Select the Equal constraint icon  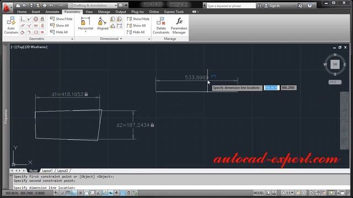click(42, 32)
